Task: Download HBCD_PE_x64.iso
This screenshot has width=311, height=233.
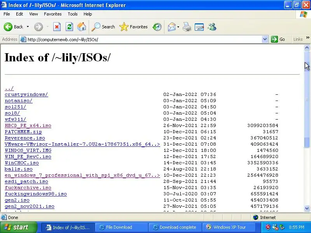Action: coord(28,125)
